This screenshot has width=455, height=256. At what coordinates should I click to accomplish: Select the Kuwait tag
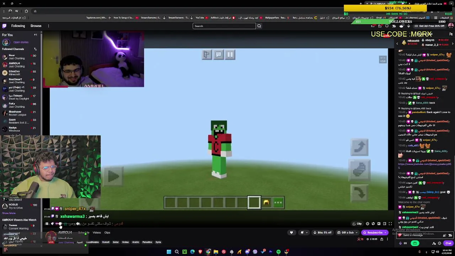[106, 242]
